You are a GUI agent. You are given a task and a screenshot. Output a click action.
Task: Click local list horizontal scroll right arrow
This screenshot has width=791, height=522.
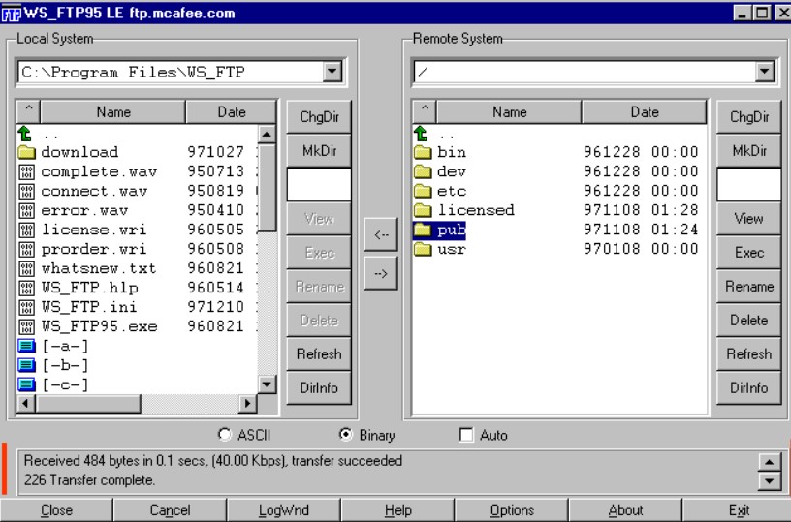(246, 403)
